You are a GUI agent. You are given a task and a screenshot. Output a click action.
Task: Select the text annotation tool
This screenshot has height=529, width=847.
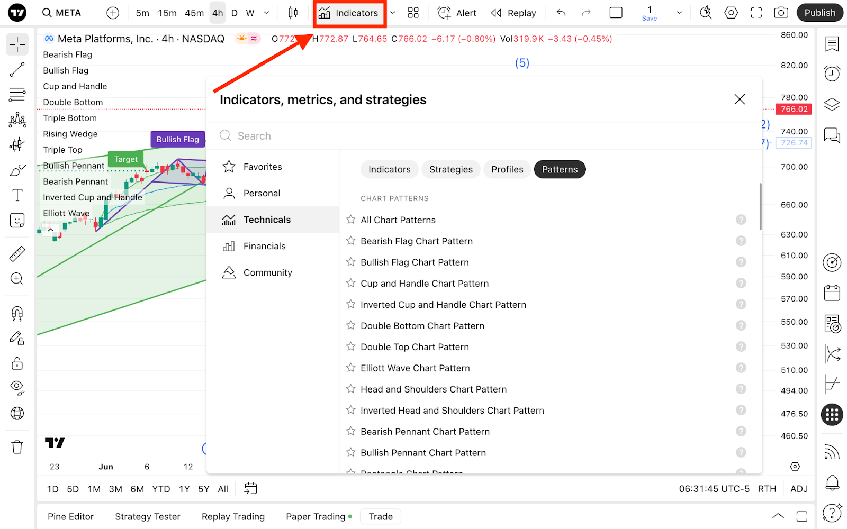(17, 195)
